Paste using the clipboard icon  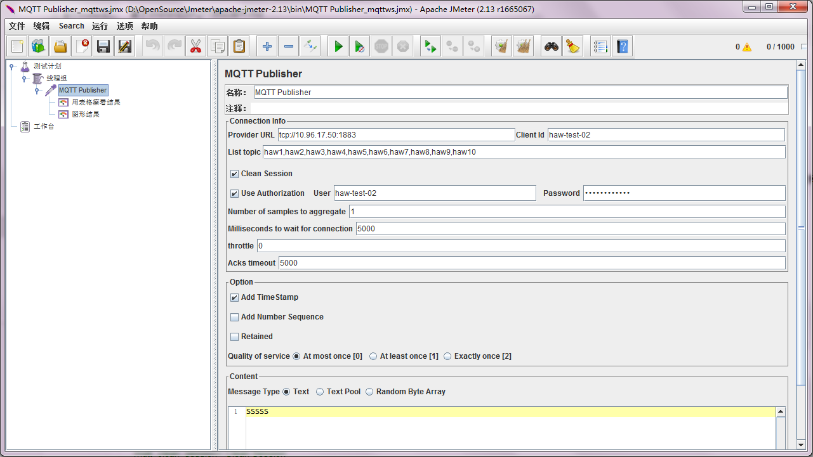pyautogui.click(x=239, y=46)
